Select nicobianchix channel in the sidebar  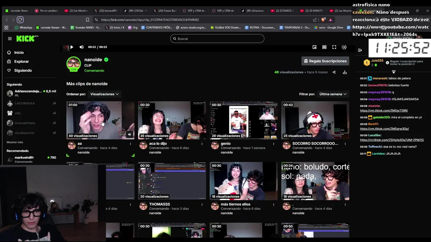31,133
